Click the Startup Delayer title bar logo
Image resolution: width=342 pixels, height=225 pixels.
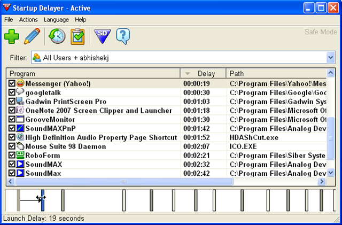(7, 8)
